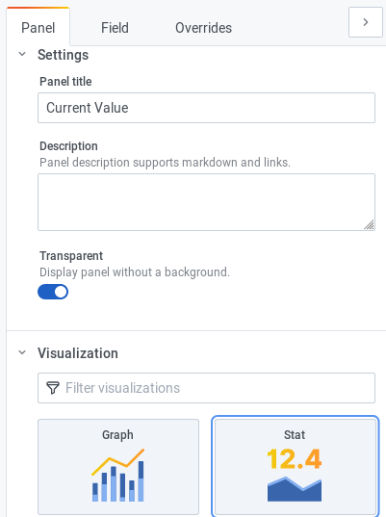Screen dimensions: 386x517
Task: Click the Graph bar chart icon
Action: [x=118, y=476]
